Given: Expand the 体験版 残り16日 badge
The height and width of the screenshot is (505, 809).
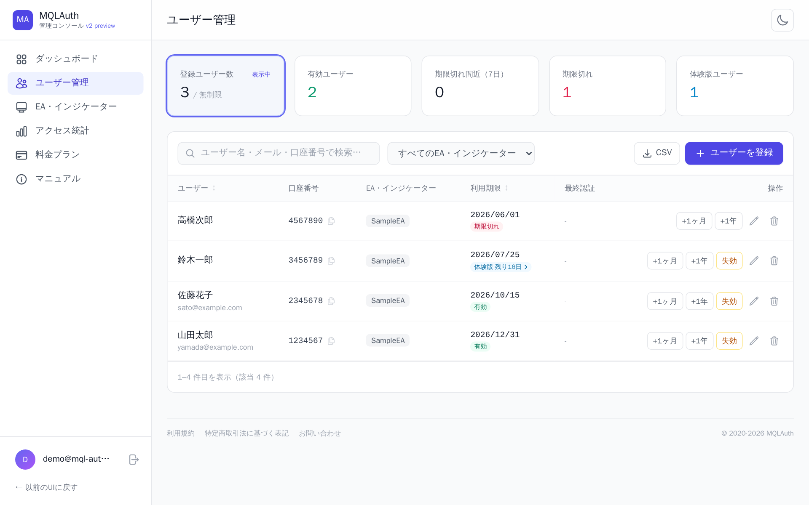Looking at the screenshot, I should coord(501,267).
